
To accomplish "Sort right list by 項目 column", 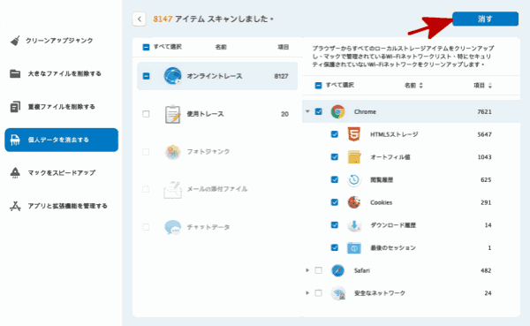I will pos(482,86).
